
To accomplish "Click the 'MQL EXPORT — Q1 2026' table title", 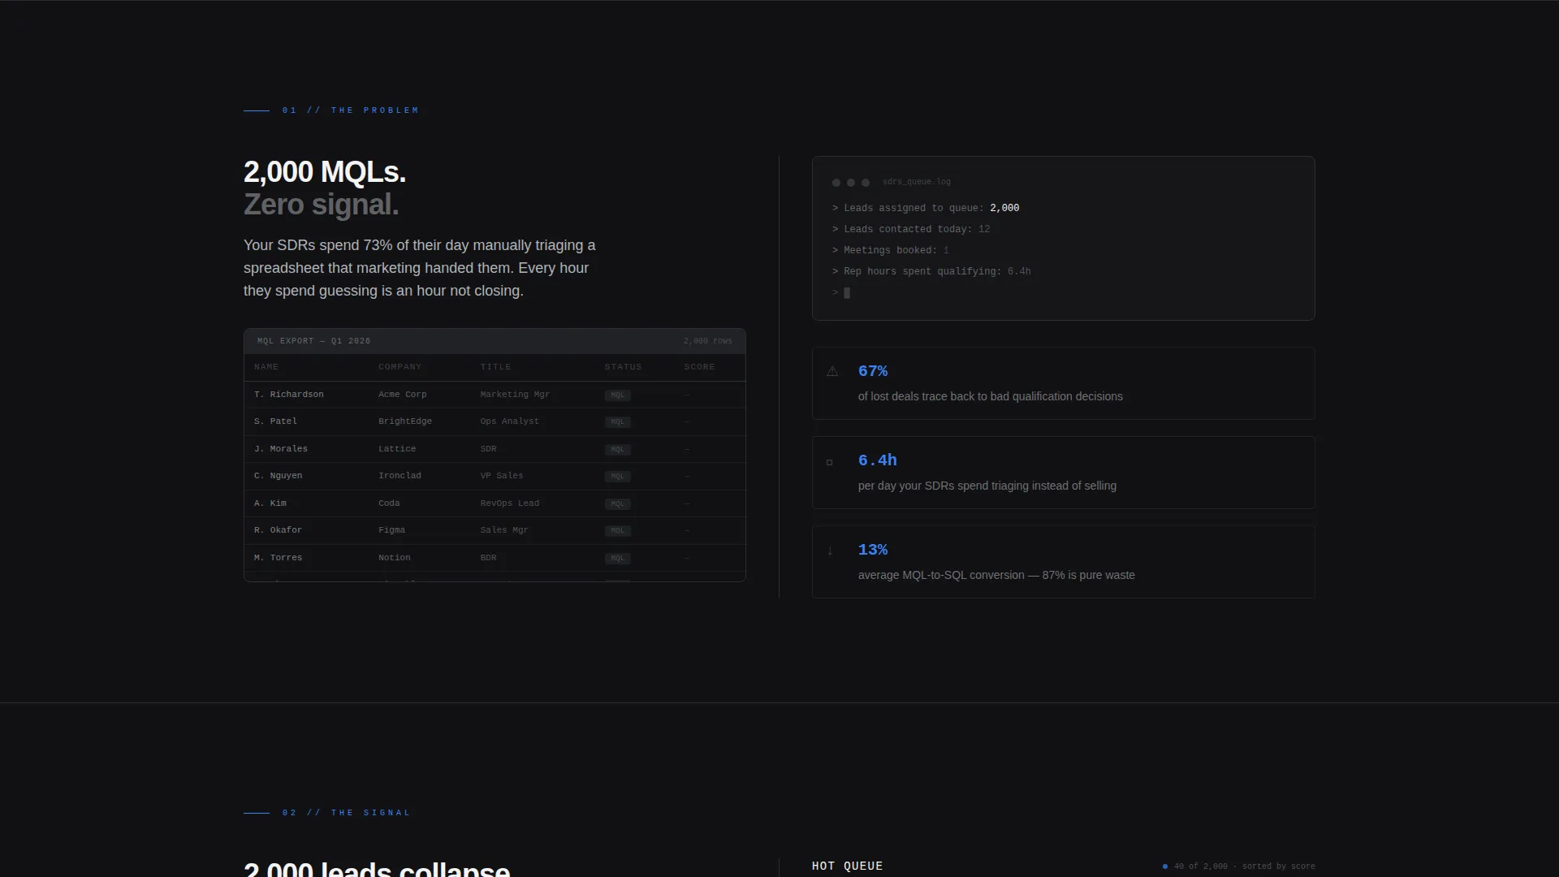I will (x=313, y=341).
